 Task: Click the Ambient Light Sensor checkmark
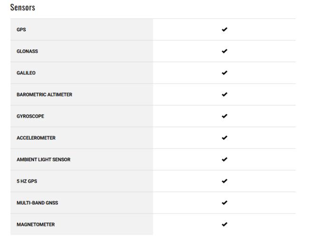[x=224, y=159]
